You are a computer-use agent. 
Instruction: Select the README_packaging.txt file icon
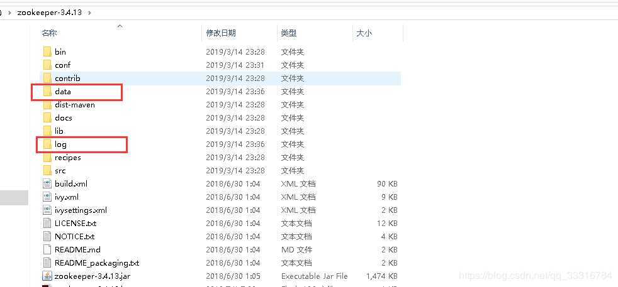pyautogui.click(x=47, y=263)
